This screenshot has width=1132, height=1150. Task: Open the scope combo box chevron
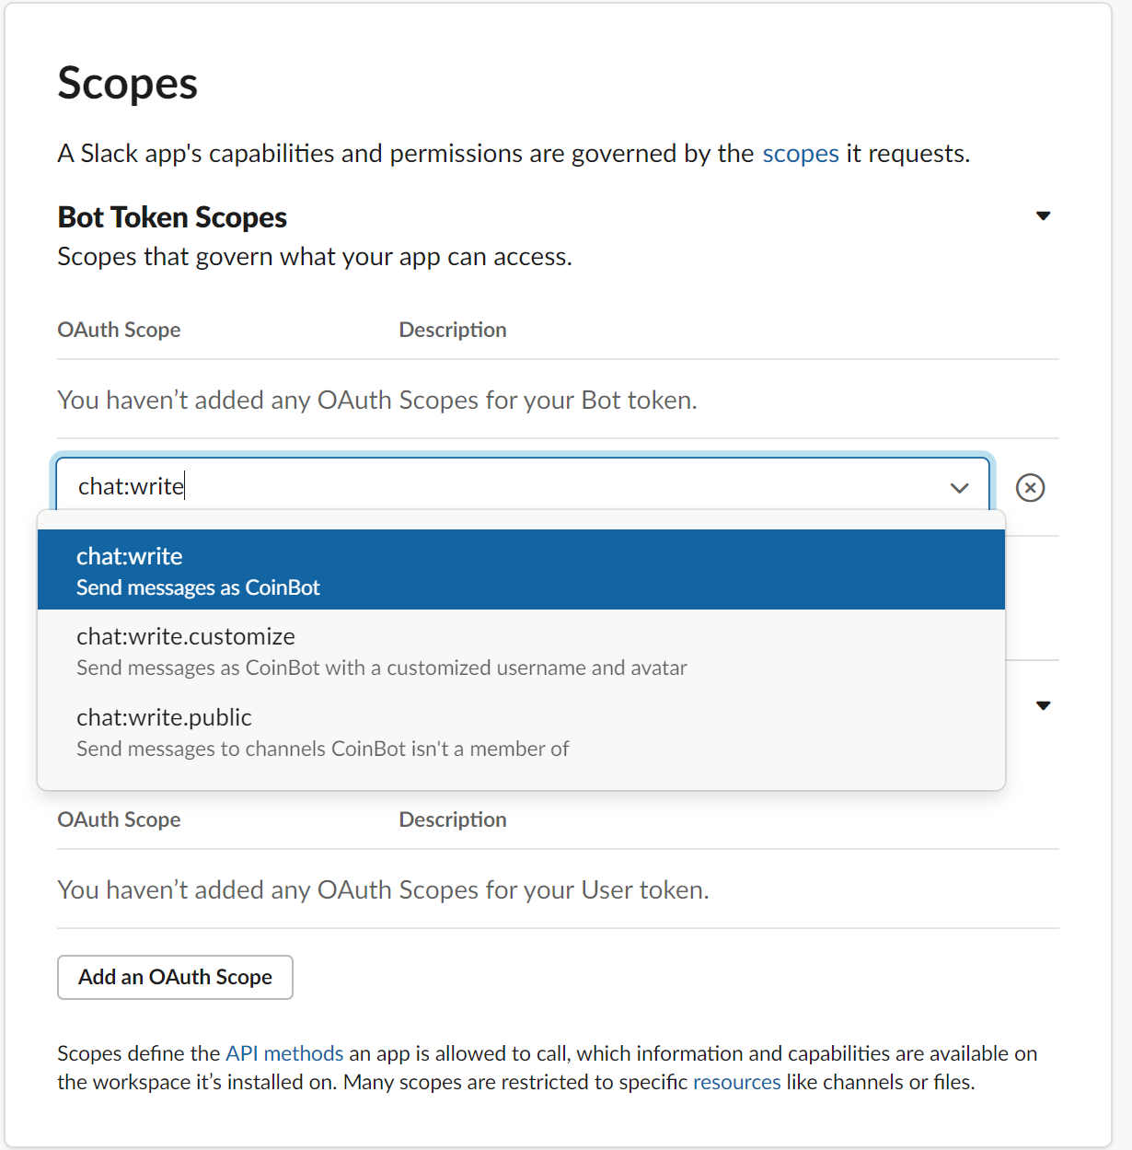[x=959, y=487]
